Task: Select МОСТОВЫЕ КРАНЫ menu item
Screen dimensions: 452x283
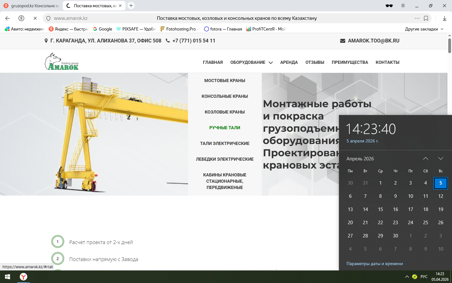Action: (225, 80)
